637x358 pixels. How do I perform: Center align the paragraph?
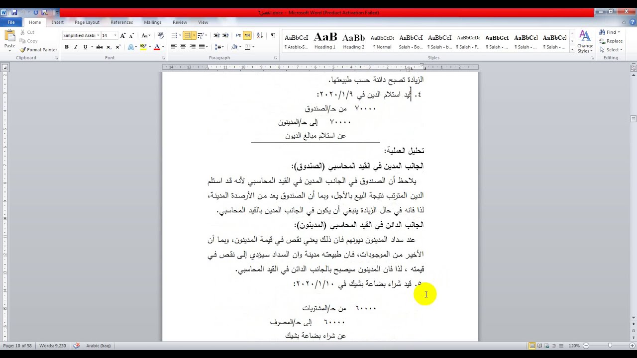pyautogui.click(x=183, y=47)
